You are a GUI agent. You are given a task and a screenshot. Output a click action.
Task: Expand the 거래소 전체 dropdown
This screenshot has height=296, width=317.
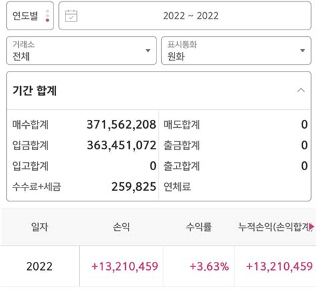tap(82, 51)
